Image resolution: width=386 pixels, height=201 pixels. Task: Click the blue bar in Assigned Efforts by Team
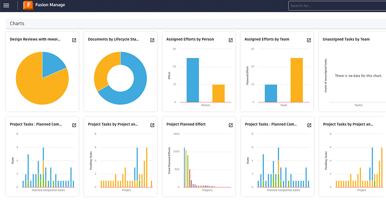tap(271, 93)
